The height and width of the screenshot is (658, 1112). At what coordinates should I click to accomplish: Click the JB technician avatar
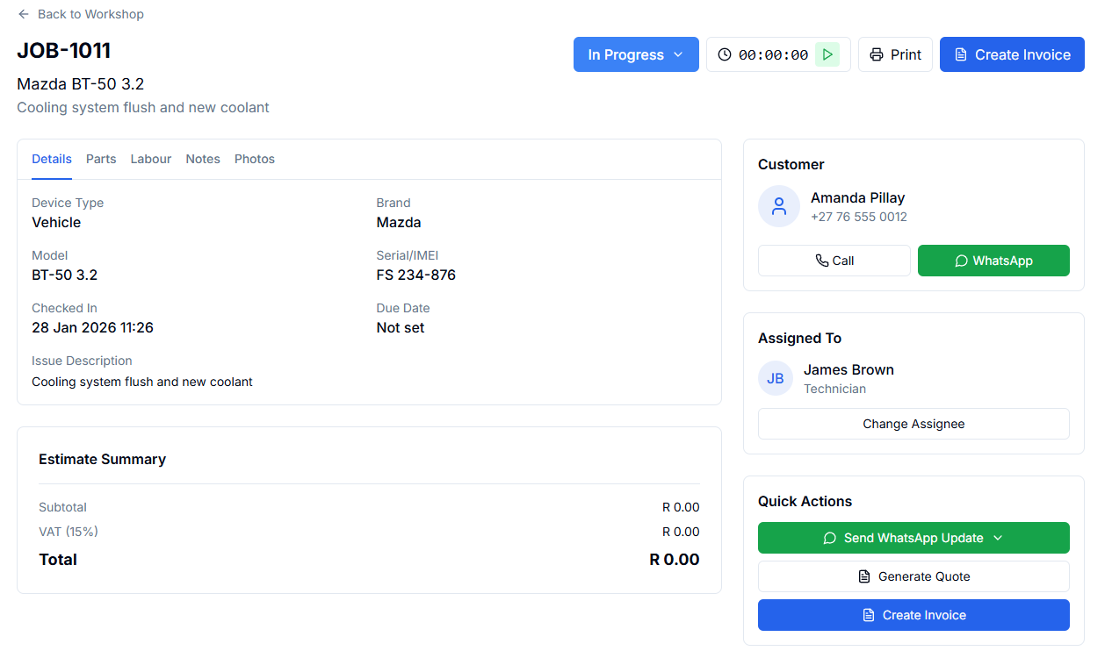[x=775, y=378]
